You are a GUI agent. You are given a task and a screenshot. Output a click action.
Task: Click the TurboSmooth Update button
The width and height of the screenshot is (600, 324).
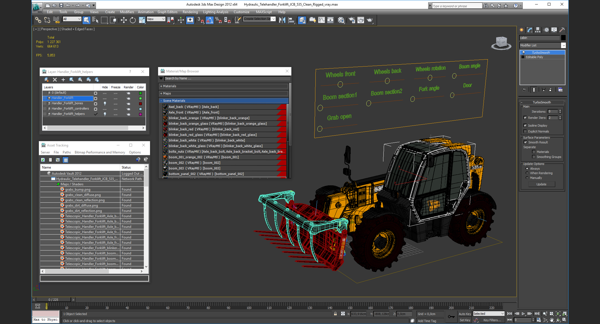[x=541, y=184]
